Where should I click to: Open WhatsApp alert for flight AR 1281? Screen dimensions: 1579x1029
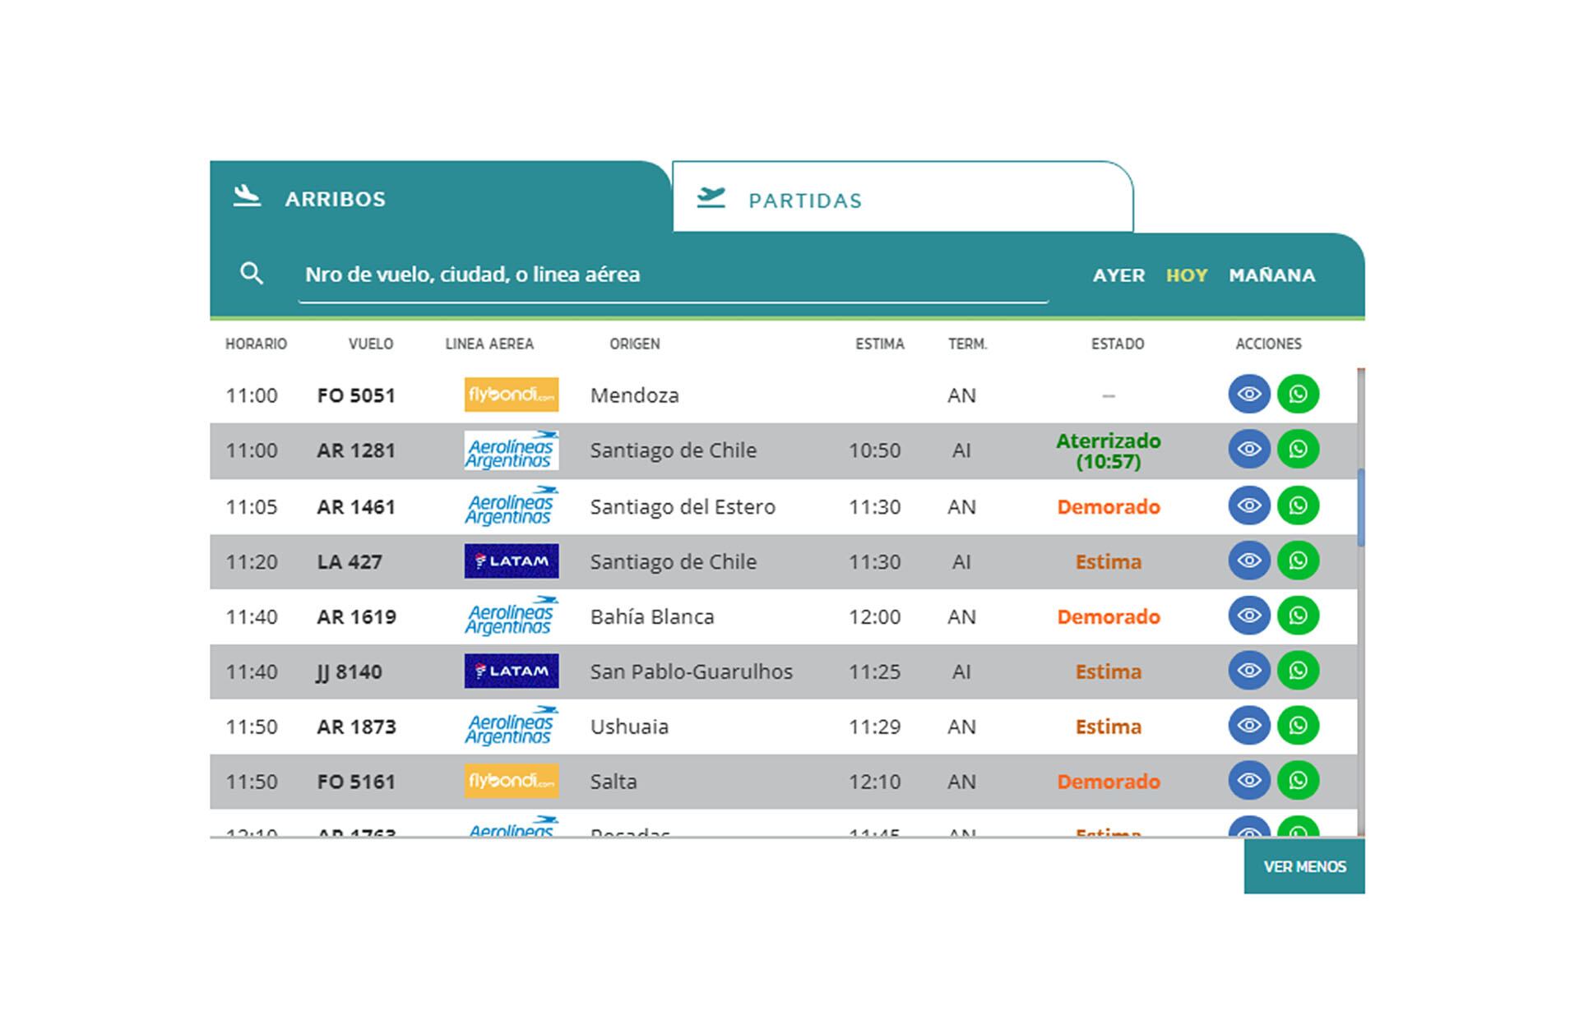(1298, 450)
